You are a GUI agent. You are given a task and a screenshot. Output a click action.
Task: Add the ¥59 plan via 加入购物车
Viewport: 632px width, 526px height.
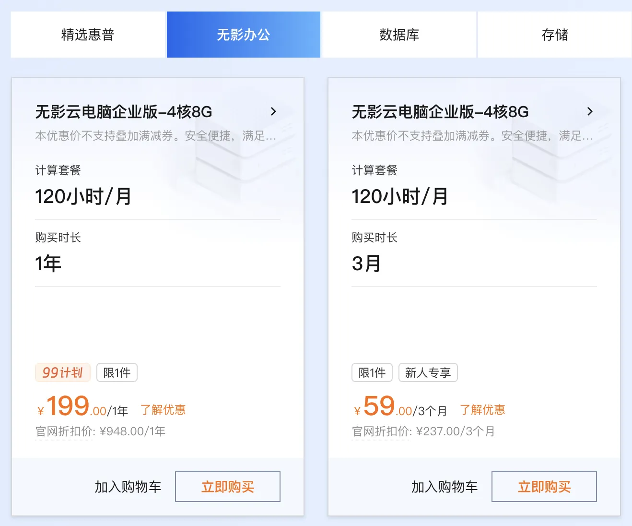click(445, 487)
